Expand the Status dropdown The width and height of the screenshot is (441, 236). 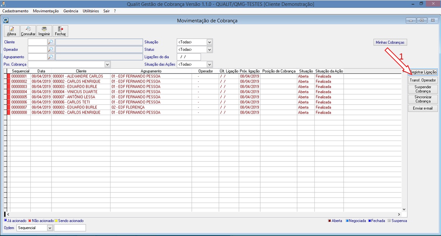tap(209, 50)
